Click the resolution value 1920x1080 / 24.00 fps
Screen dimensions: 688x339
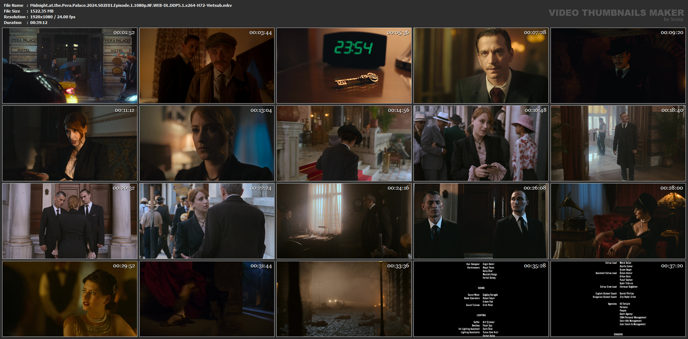(53, 17)
